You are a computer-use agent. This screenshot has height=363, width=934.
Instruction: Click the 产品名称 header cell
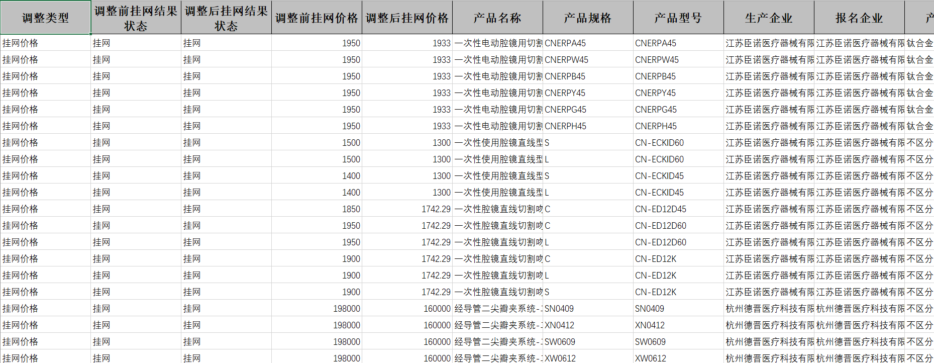coord(497,18)
